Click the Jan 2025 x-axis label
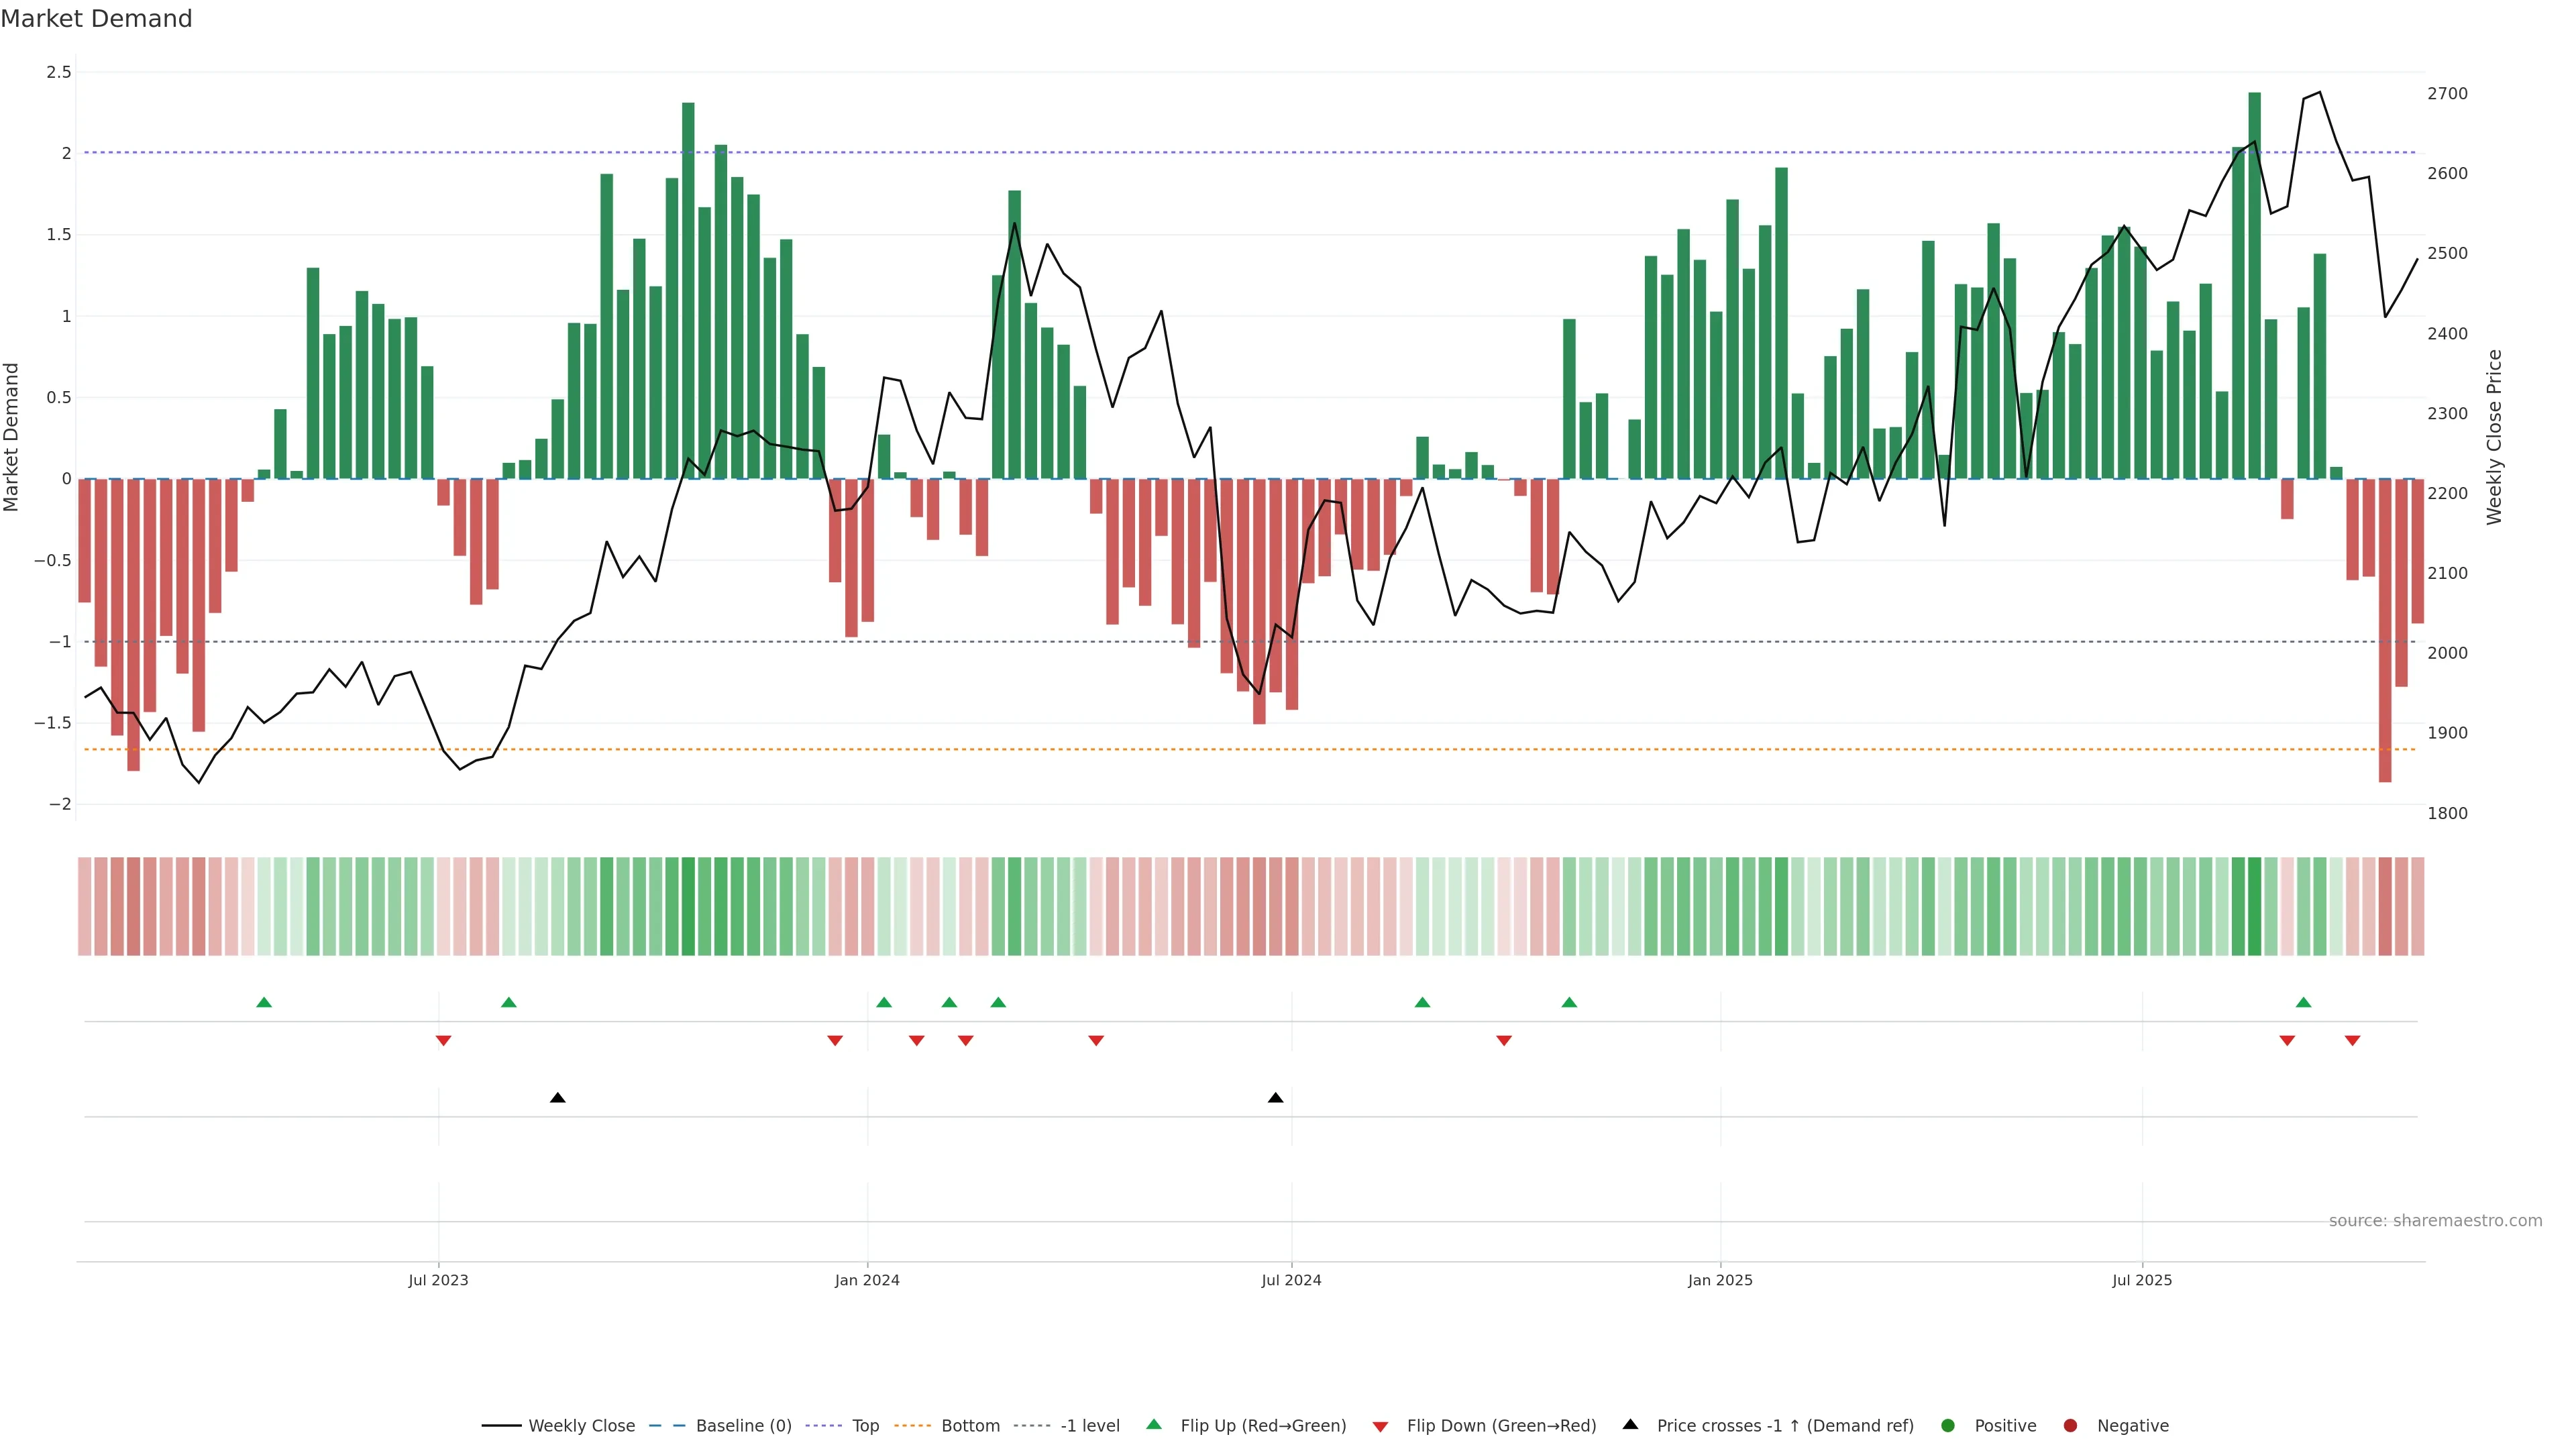The height and width of the screenshot is (1449, 2576). click(1720, 1280)
